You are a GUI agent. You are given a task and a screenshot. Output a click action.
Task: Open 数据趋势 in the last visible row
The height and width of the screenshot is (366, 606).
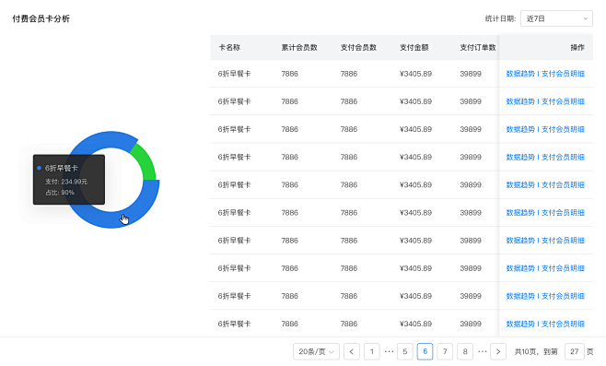[x=520, y=324]
